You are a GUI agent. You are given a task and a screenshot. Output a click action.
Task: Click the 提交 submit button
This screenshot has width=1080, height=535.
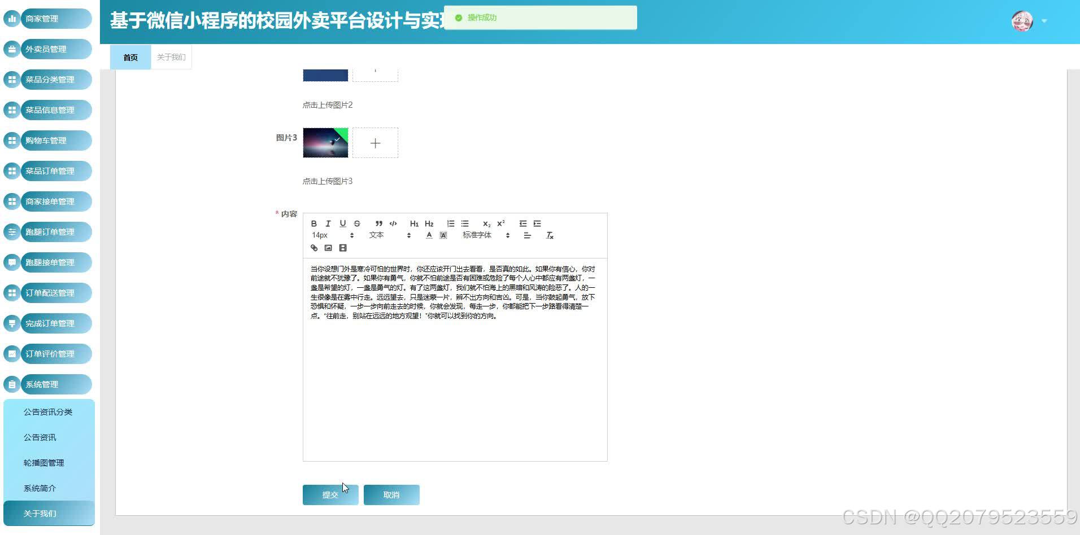[330, 494]
